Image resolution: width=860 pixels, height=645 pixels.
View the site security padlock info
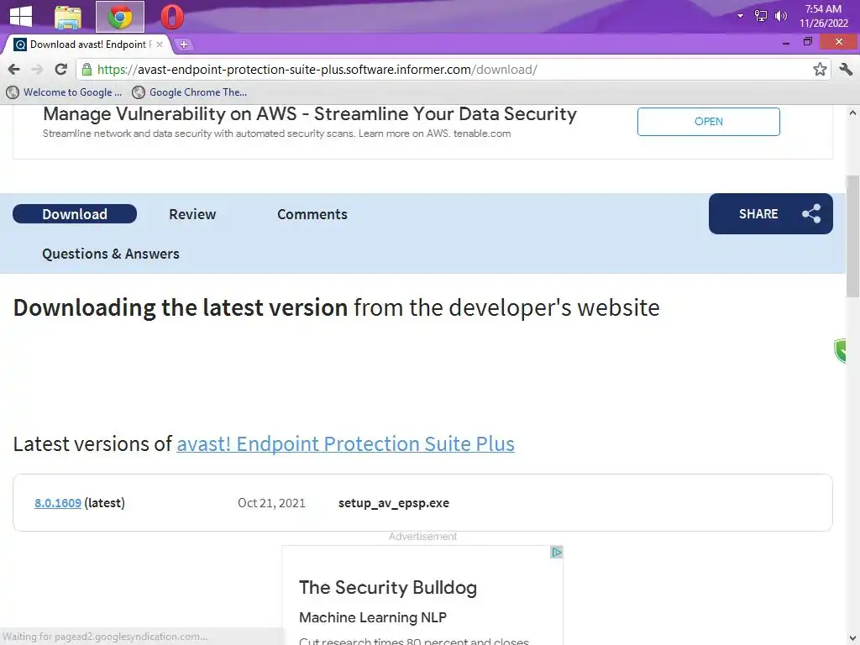point(87,69)
